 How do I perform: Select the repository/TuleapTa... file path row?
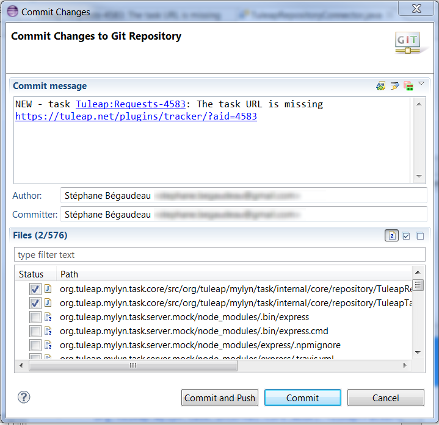pos(236,303)
